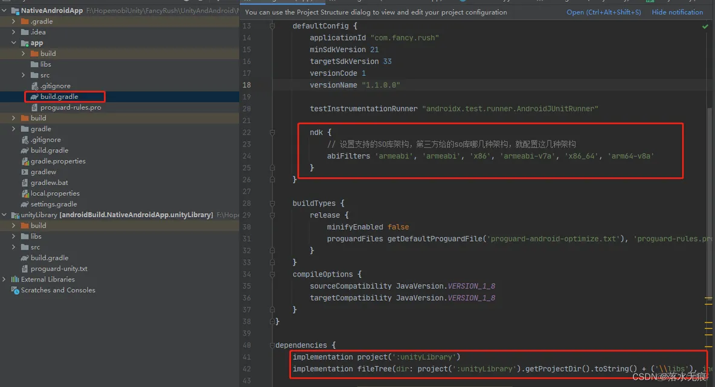This screenshot has width=715, height=387.
Task: Fold the dependencies block at line 40
Action: point(272,345)
